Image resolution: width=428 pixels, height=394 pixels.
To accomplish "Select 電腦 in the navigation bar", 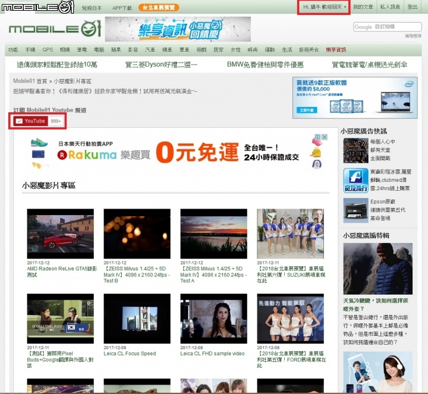I will pyautogui.click(x=99, y=50).
